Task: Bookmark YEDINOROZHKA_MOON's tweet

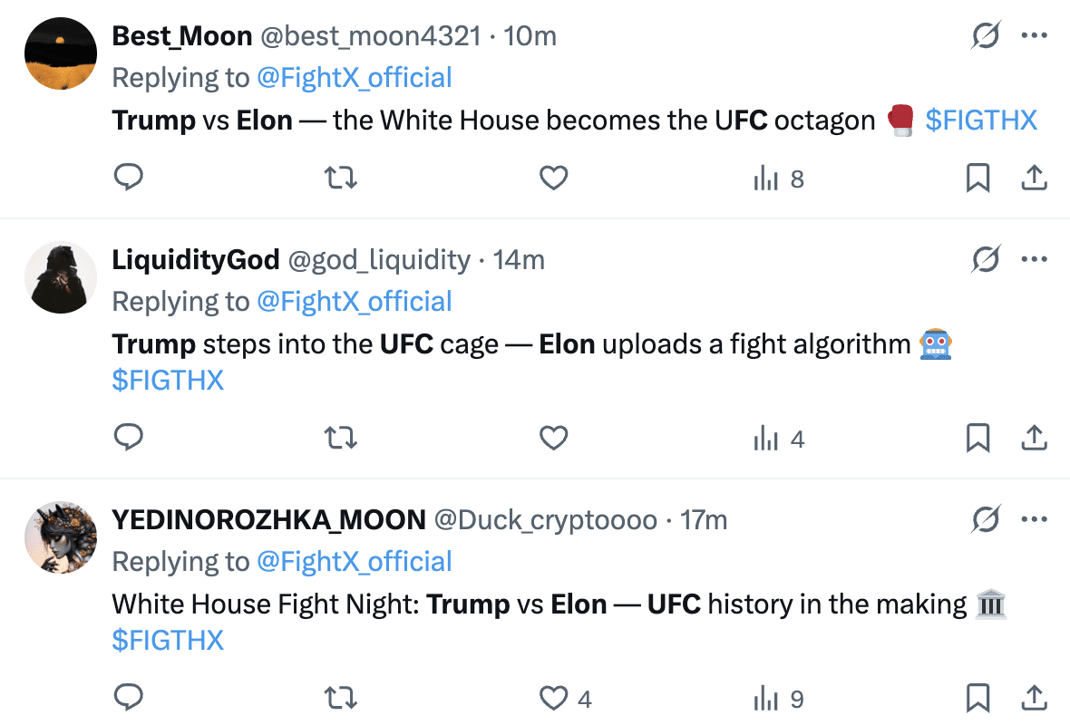Action: tap(977, 699)
